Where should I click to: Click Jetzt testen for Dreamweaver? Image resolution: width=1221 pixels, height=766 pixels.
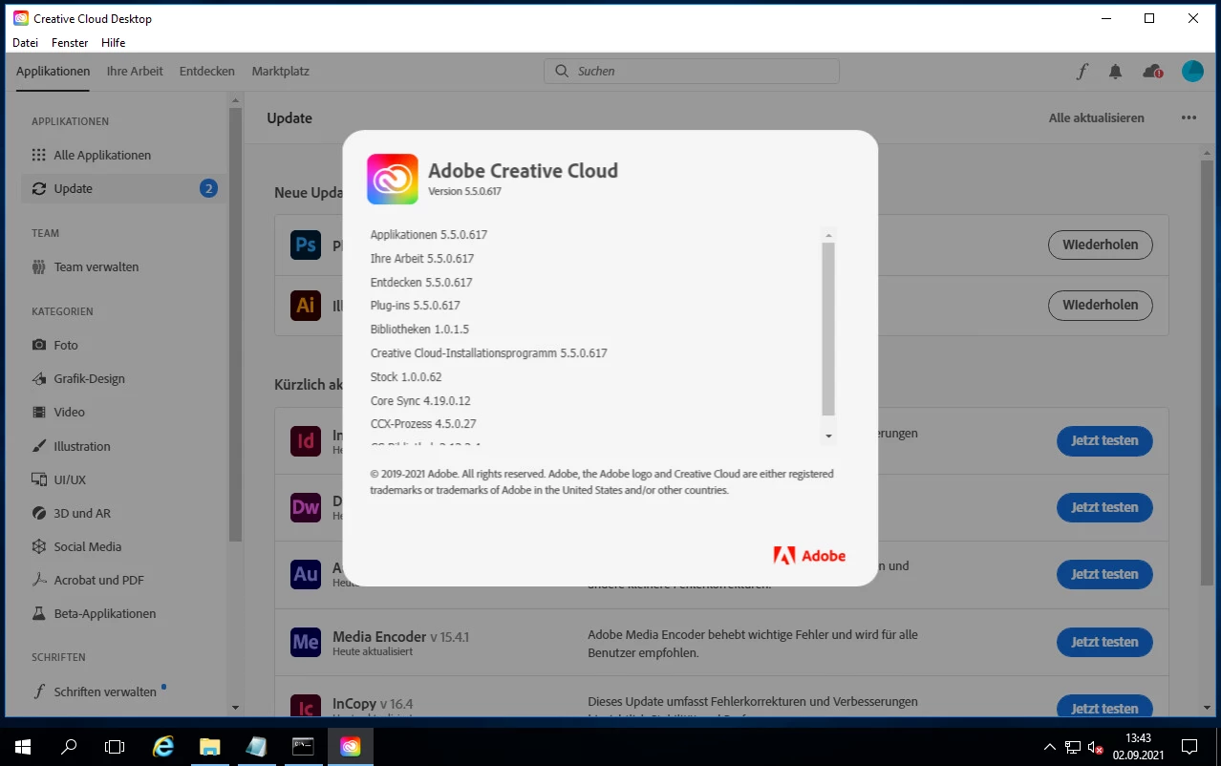click(1104, 507)
